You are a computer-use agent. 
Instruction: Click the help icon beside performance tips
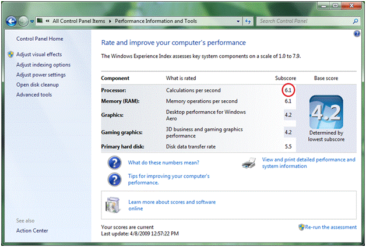coord(114,179)
